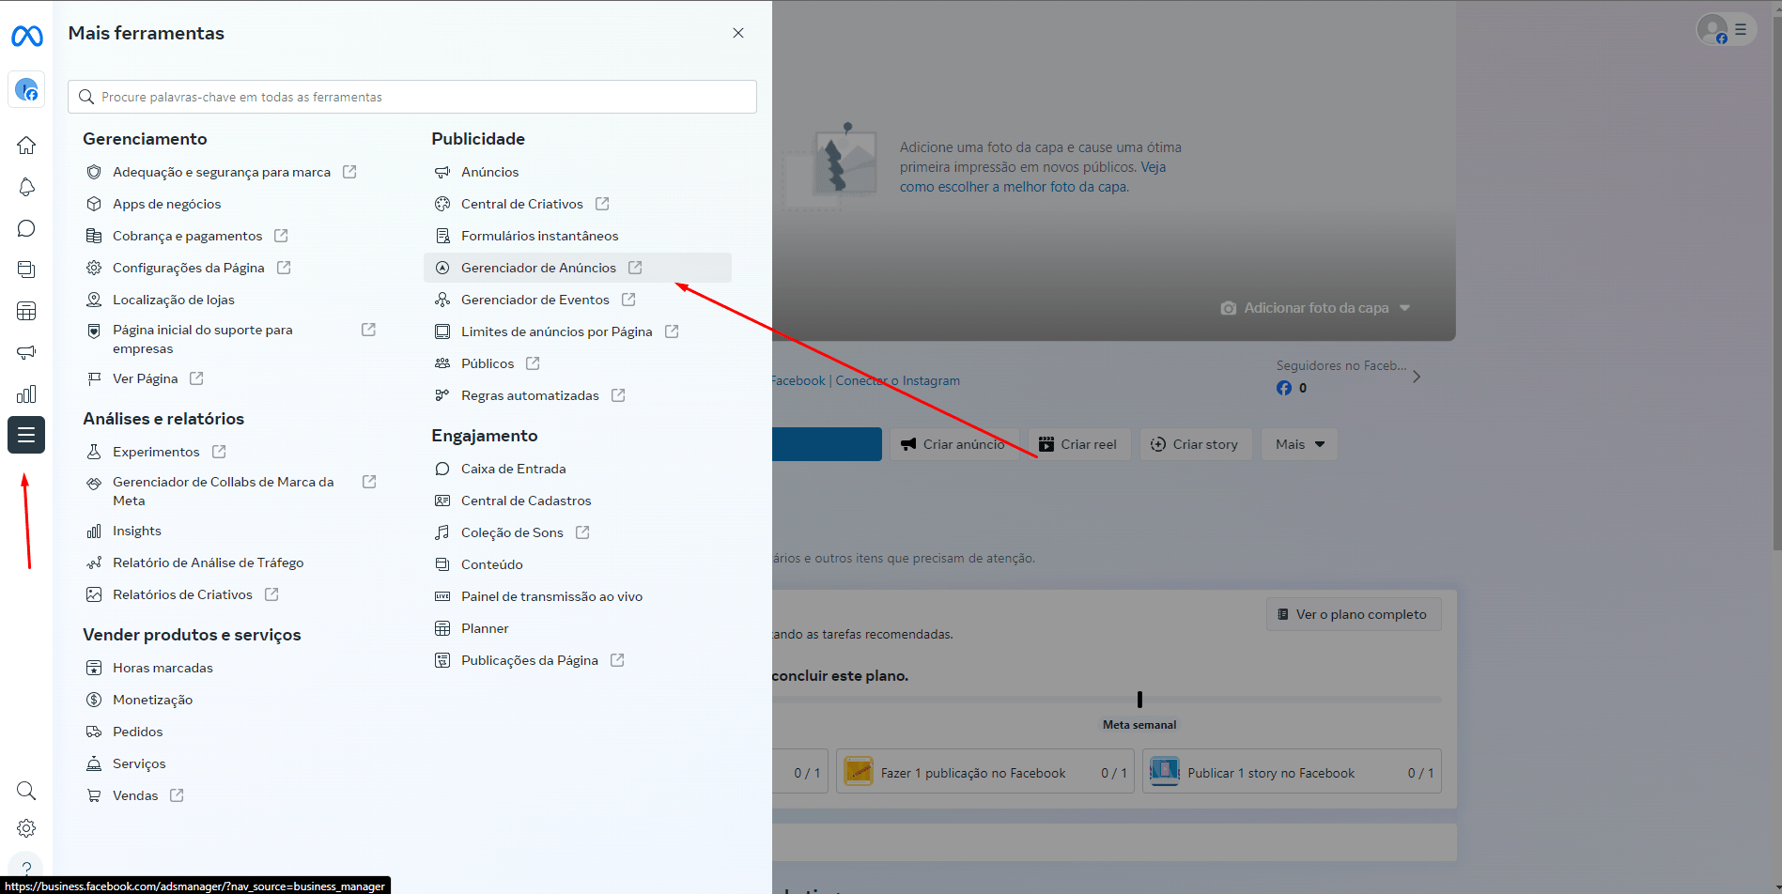Viewport: 1782px width, 894px height.
Task: Click the search magnifier sidebar icon
Action: [x=26, y=791]
